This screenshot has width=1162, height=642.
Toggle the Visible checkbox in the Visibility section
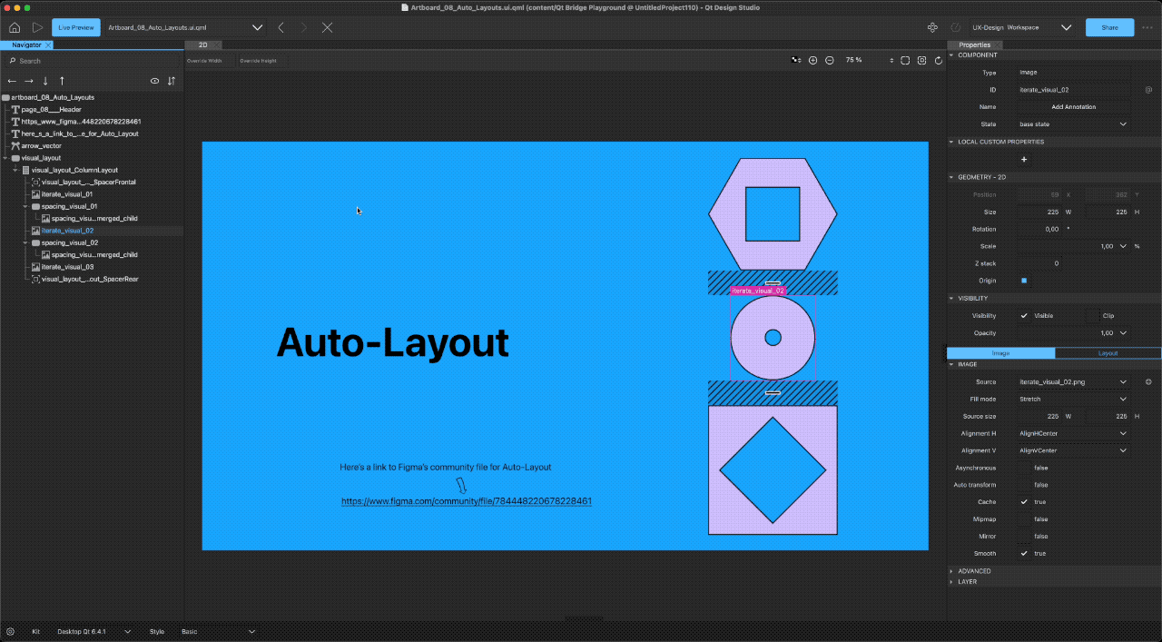click(1023, 315)
